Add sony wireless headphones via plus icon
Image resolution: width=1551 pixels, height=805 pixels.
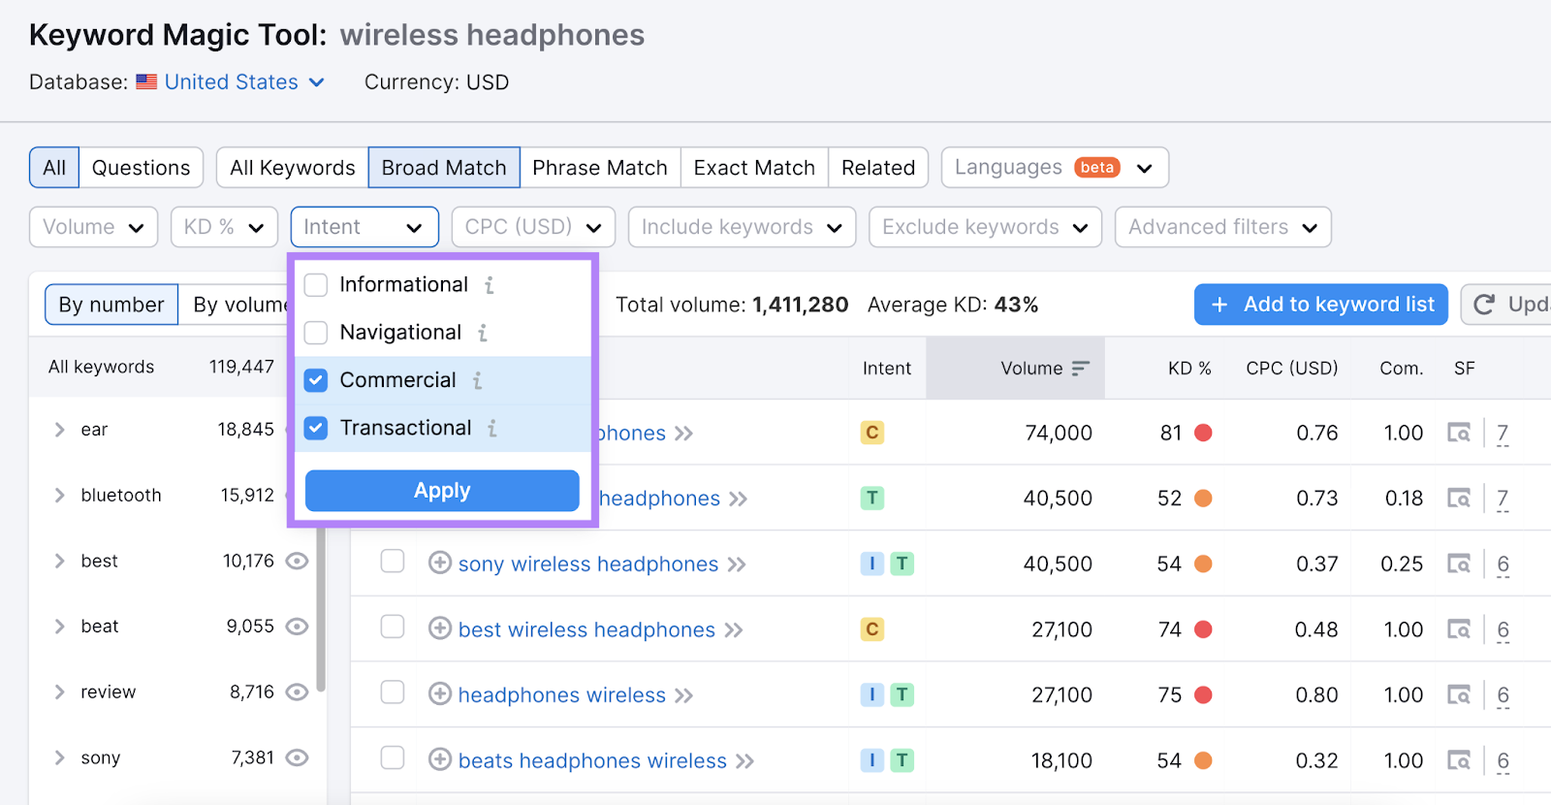[x=440, y=563]
